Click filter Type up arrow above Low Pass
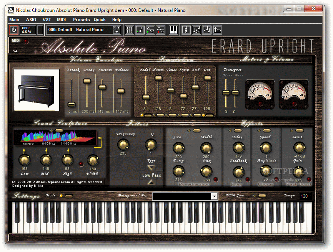The image size is (333, 252). point(151,168)
